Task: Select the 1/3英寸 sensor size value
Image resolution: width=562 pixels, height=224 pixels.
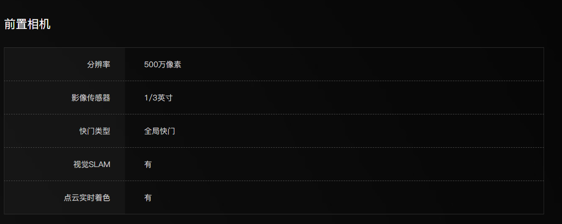Action: [x=158, y=98]
